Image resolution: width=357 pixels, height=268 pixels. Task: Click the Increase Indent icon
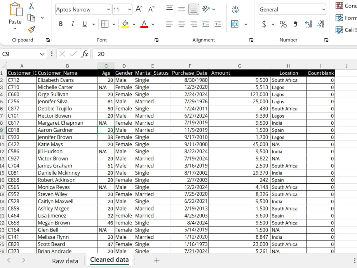(218, 24)
